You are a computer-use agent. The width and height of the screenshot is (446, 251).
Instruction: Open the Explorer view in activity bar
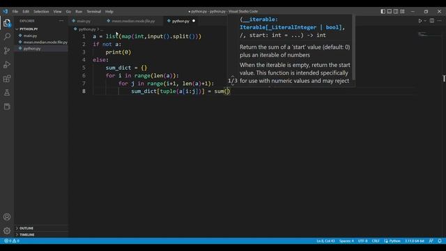[x=7, y=23]
